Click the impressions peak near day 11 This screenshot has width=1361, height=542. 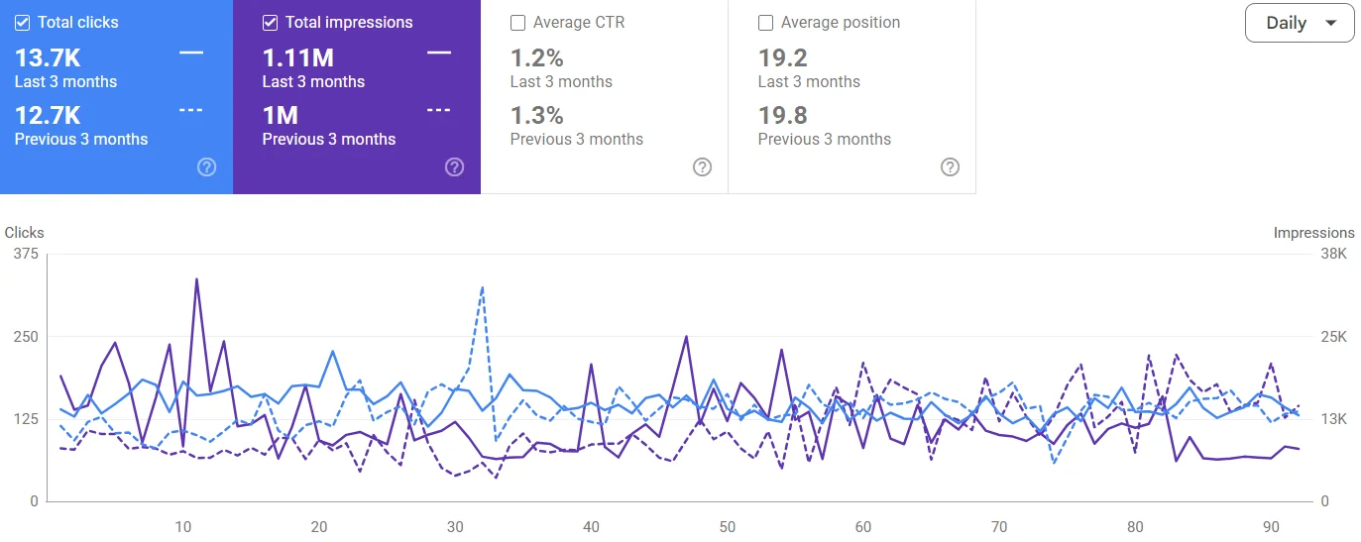point(196,279)
